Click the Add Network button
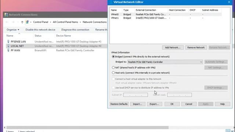 click(x=173, y=47)
